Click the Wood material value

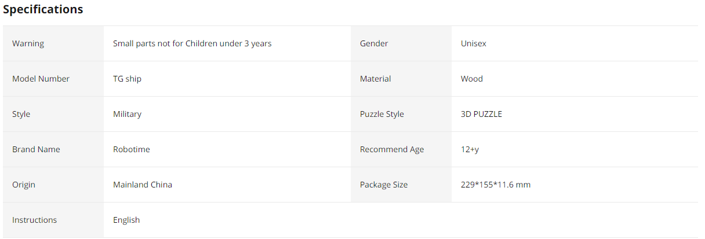472,79
